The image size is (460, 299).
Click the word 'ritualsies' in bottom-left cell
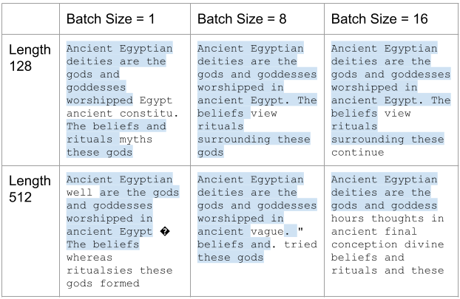[x=99, y=270]
